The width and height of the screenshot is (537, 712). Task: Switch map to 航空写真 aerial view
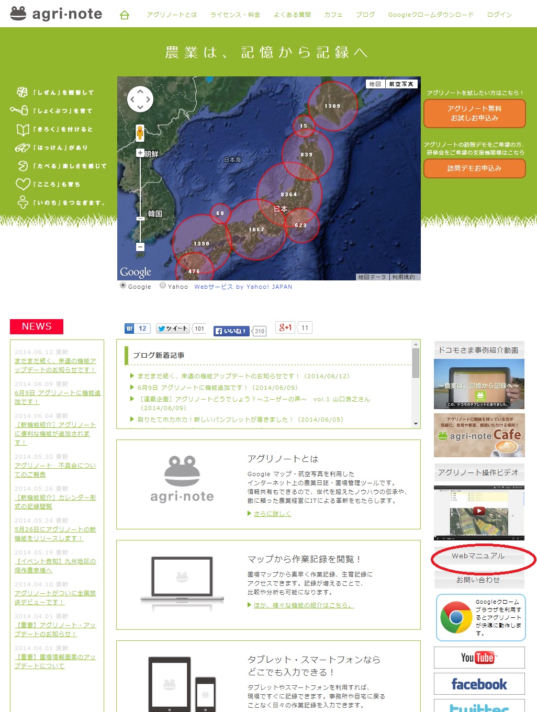pyautogui.click(x=401, y=84)
